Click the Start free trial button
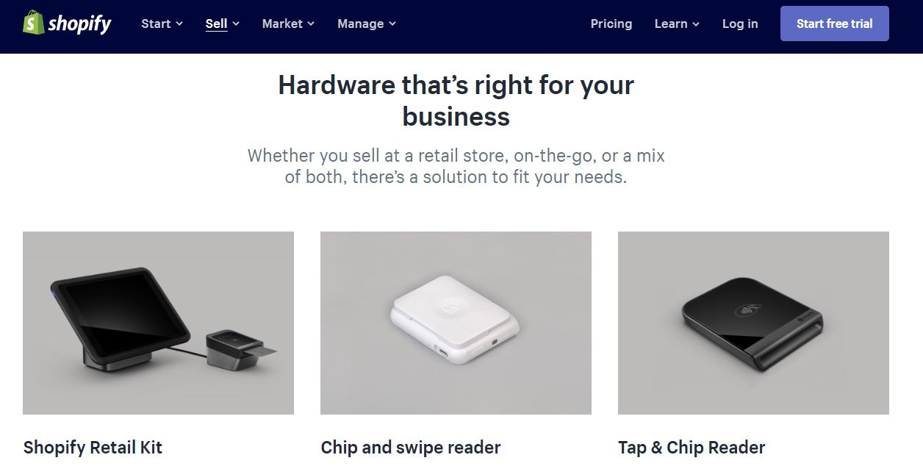This screenshot has height=466, width=923. (x=835, y=24)
